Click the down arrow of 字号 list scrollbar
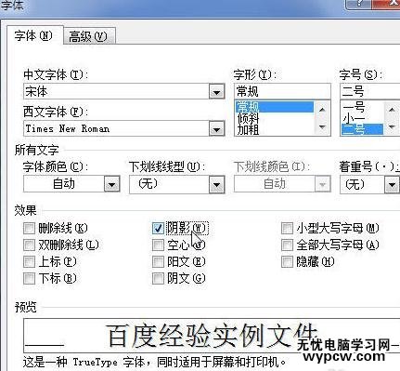Screen dimensions: 400x371 pos(392,126)
